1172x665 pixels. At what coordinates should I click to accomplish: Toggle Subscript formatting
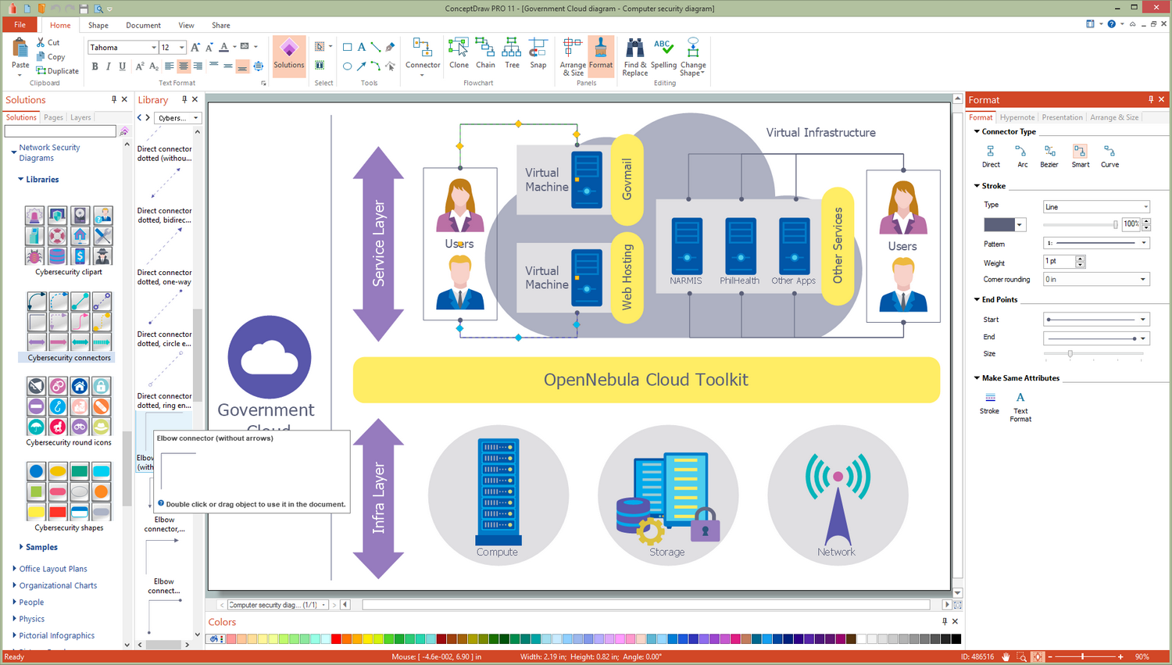[154, 66]
